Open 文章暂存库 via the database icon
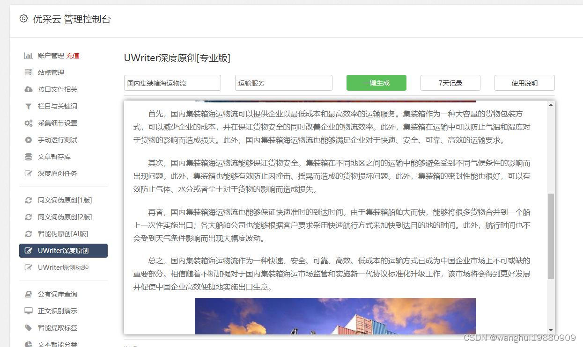 (x=29, y=157)
